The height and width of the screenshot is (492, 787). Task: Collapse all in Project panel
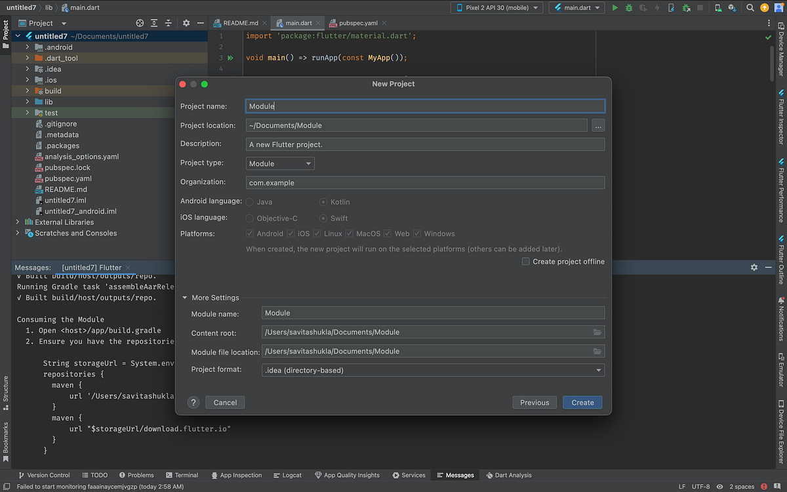coord(169,23)
